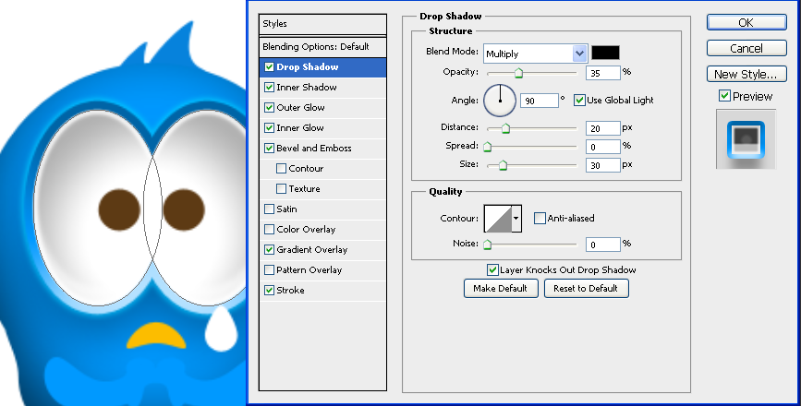Open the Color Overlay settings row

click(x=322, y=230)
